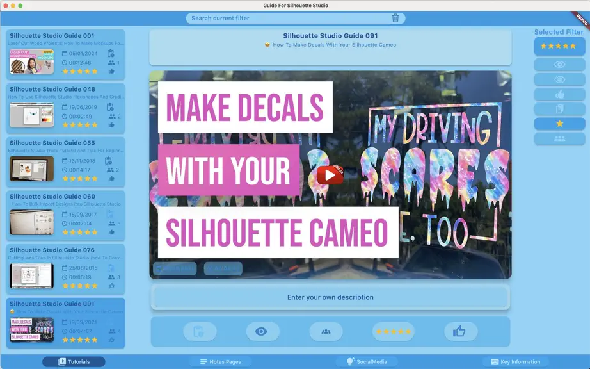
Task: Toggle the group people filter in the filter panel
Action: coord(559,138)
